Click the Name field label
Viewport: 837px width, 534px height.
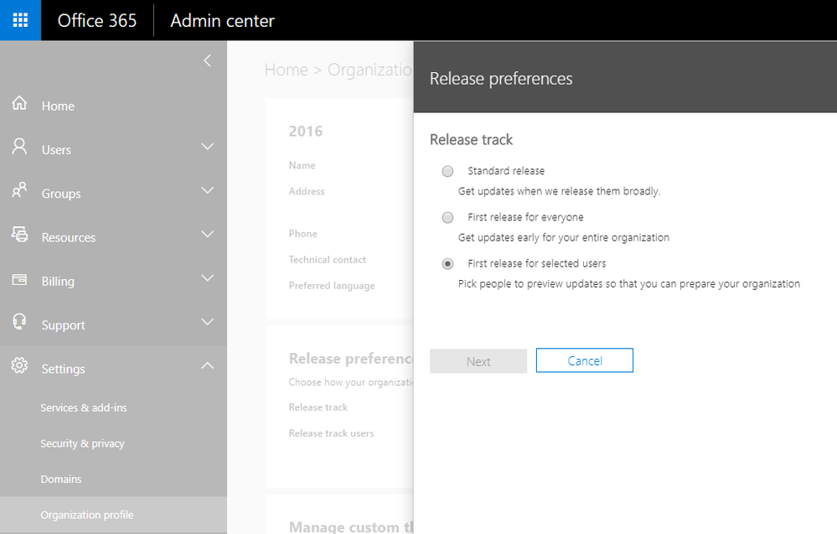click(x=302, y=165)
